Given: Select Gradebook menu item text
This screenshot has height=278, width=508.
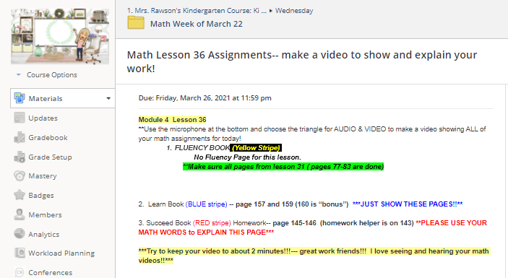Looking at the screenshot, I should click(x=48, y=137).
